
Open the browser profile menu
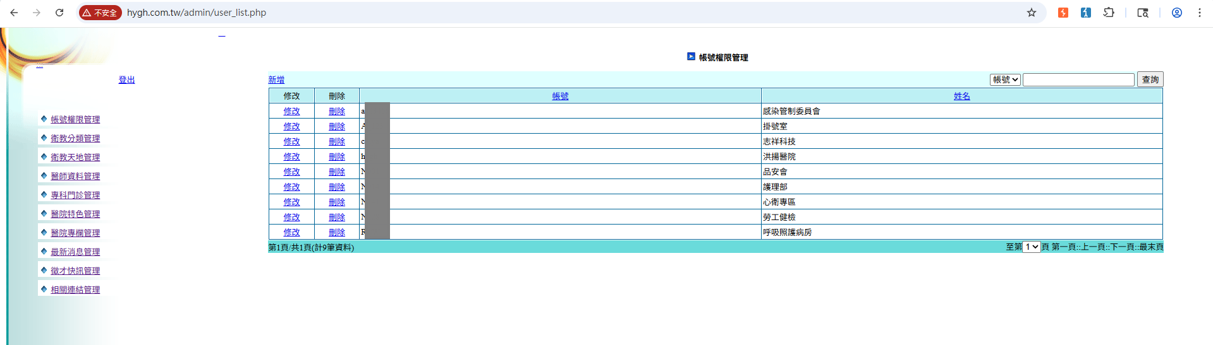[1177, 13]
